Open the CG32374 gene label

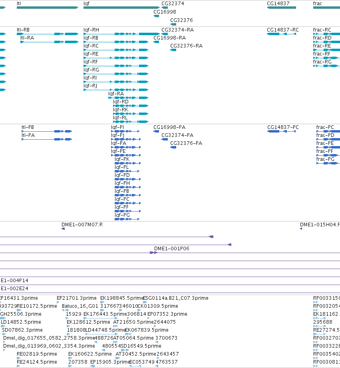point(173,4)
